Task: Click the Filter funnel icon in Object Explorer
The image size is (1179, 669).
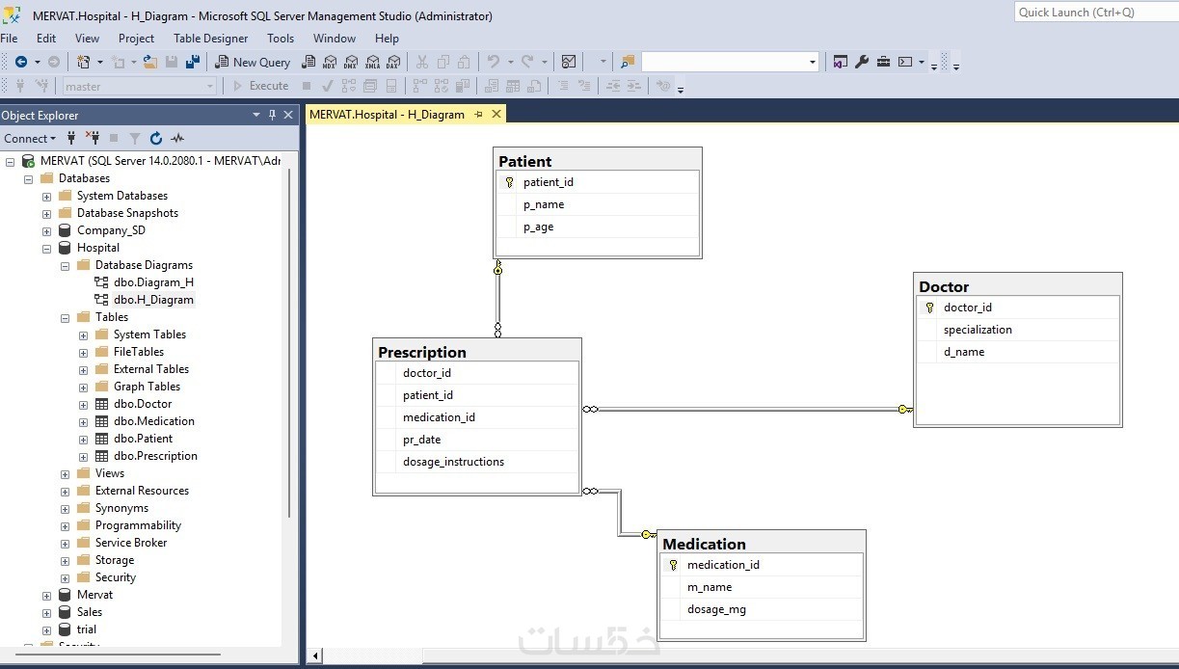Action: click(x=135, y=138)
